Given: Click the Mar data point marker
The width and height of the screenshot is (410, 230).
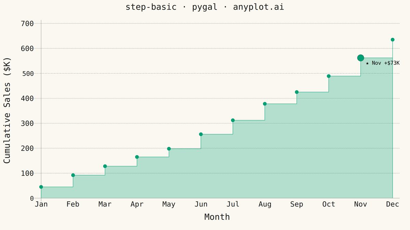Looking at the screenshot, I should (105, 166).
